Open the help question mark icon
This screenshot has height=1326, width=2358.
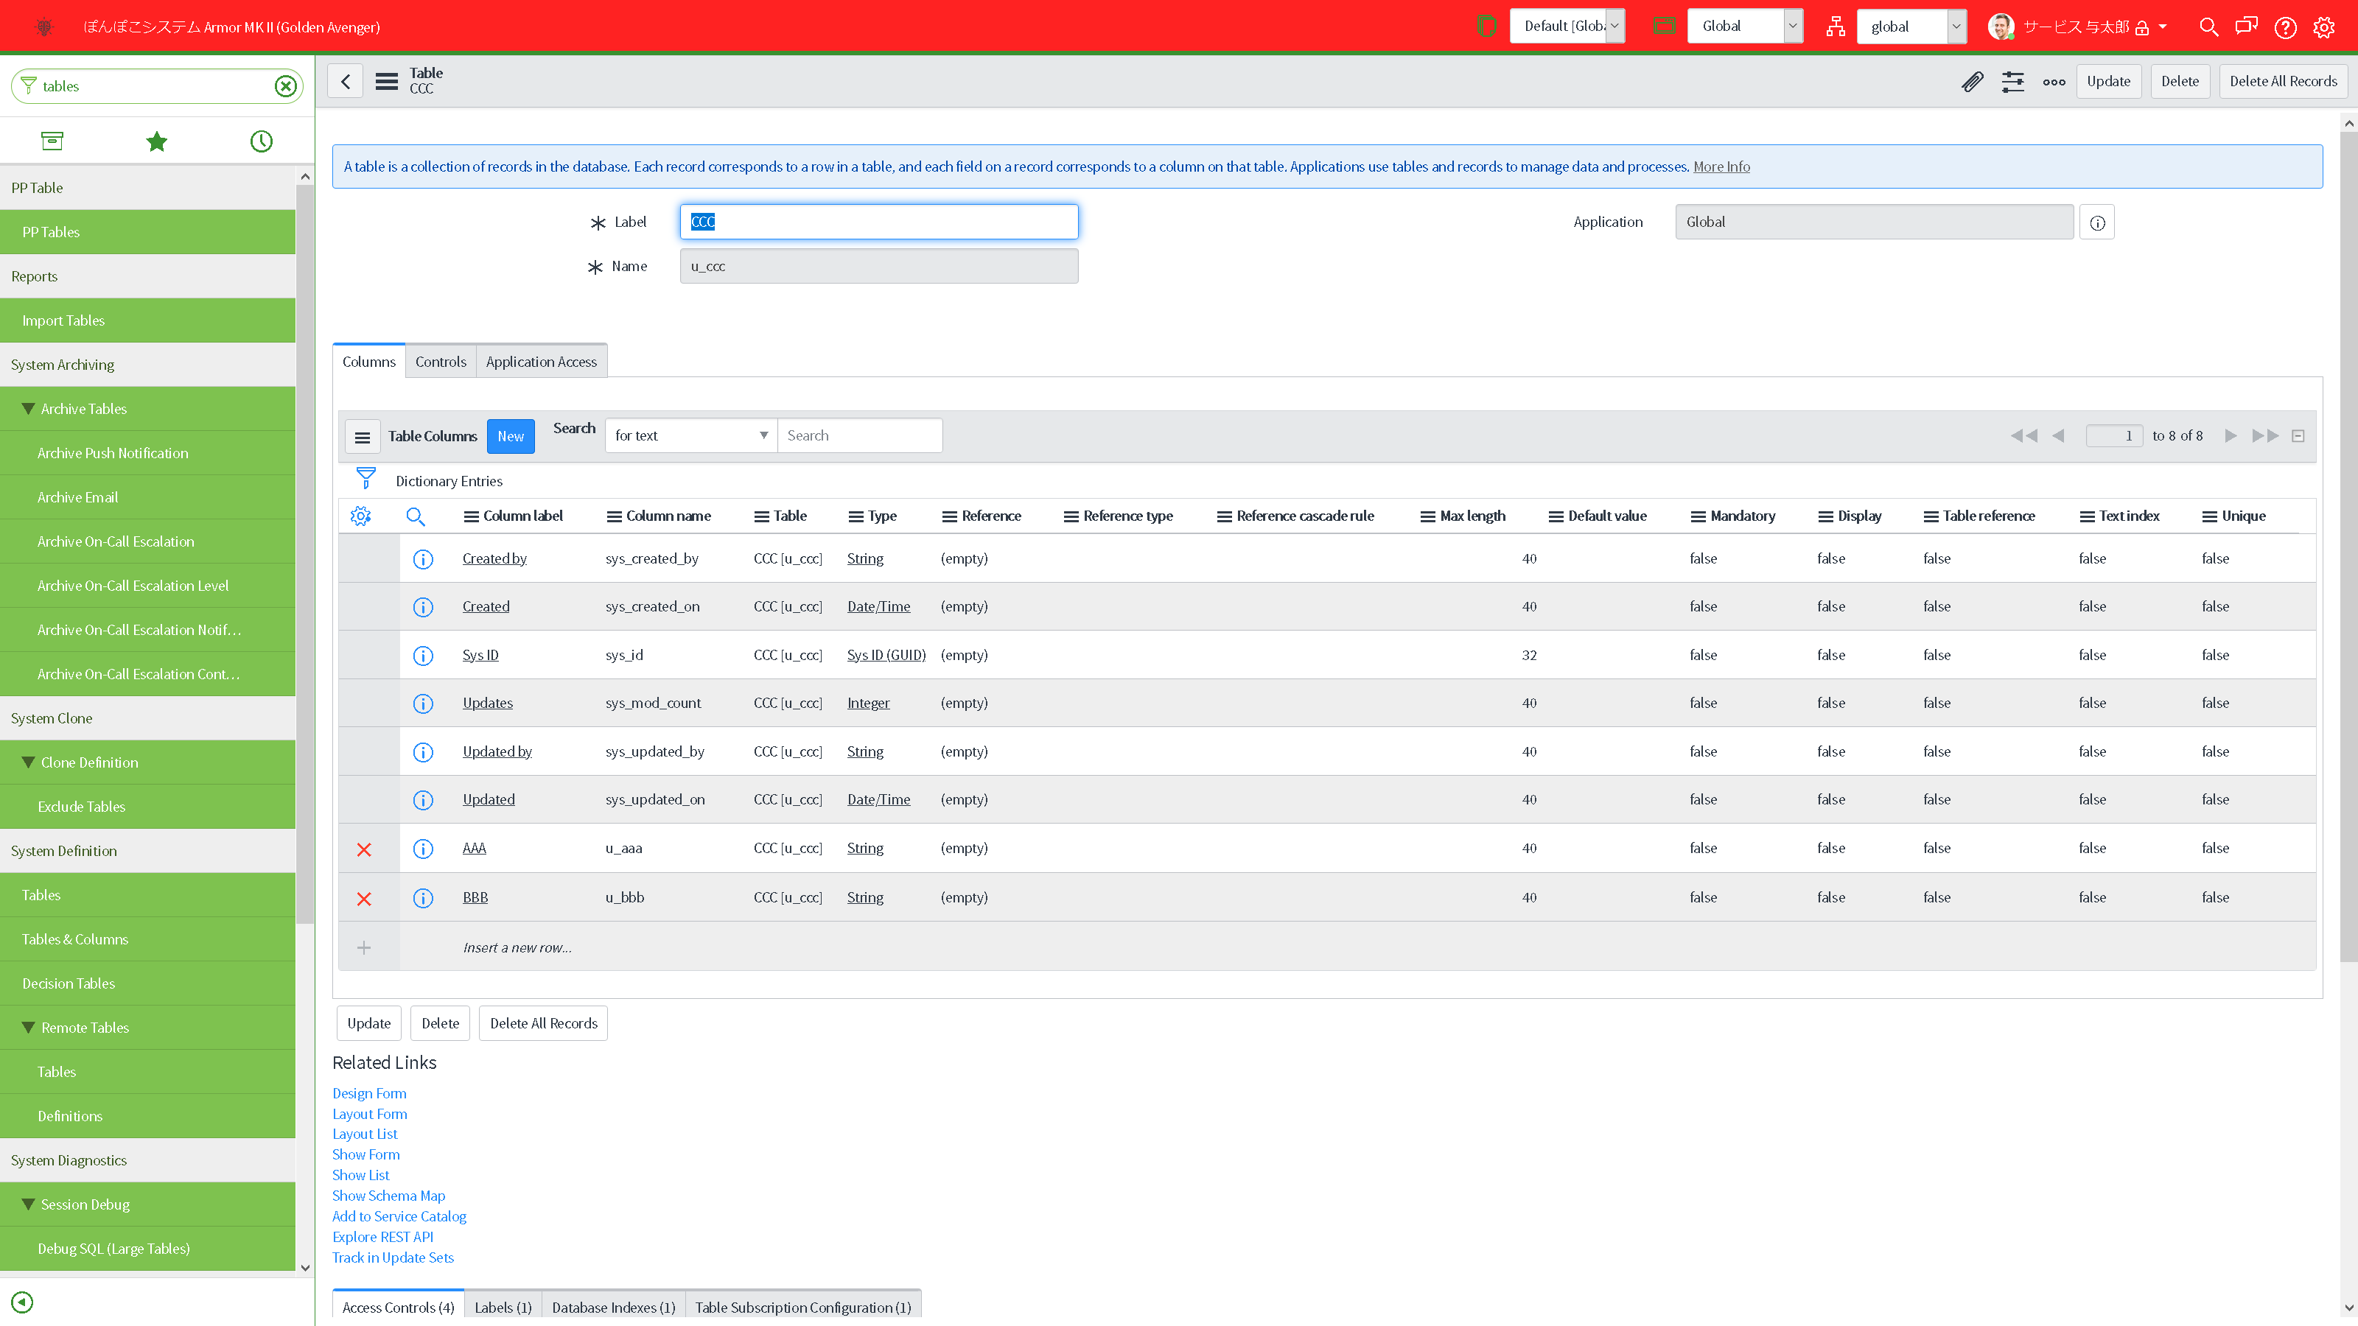[x=2285, y=27]
